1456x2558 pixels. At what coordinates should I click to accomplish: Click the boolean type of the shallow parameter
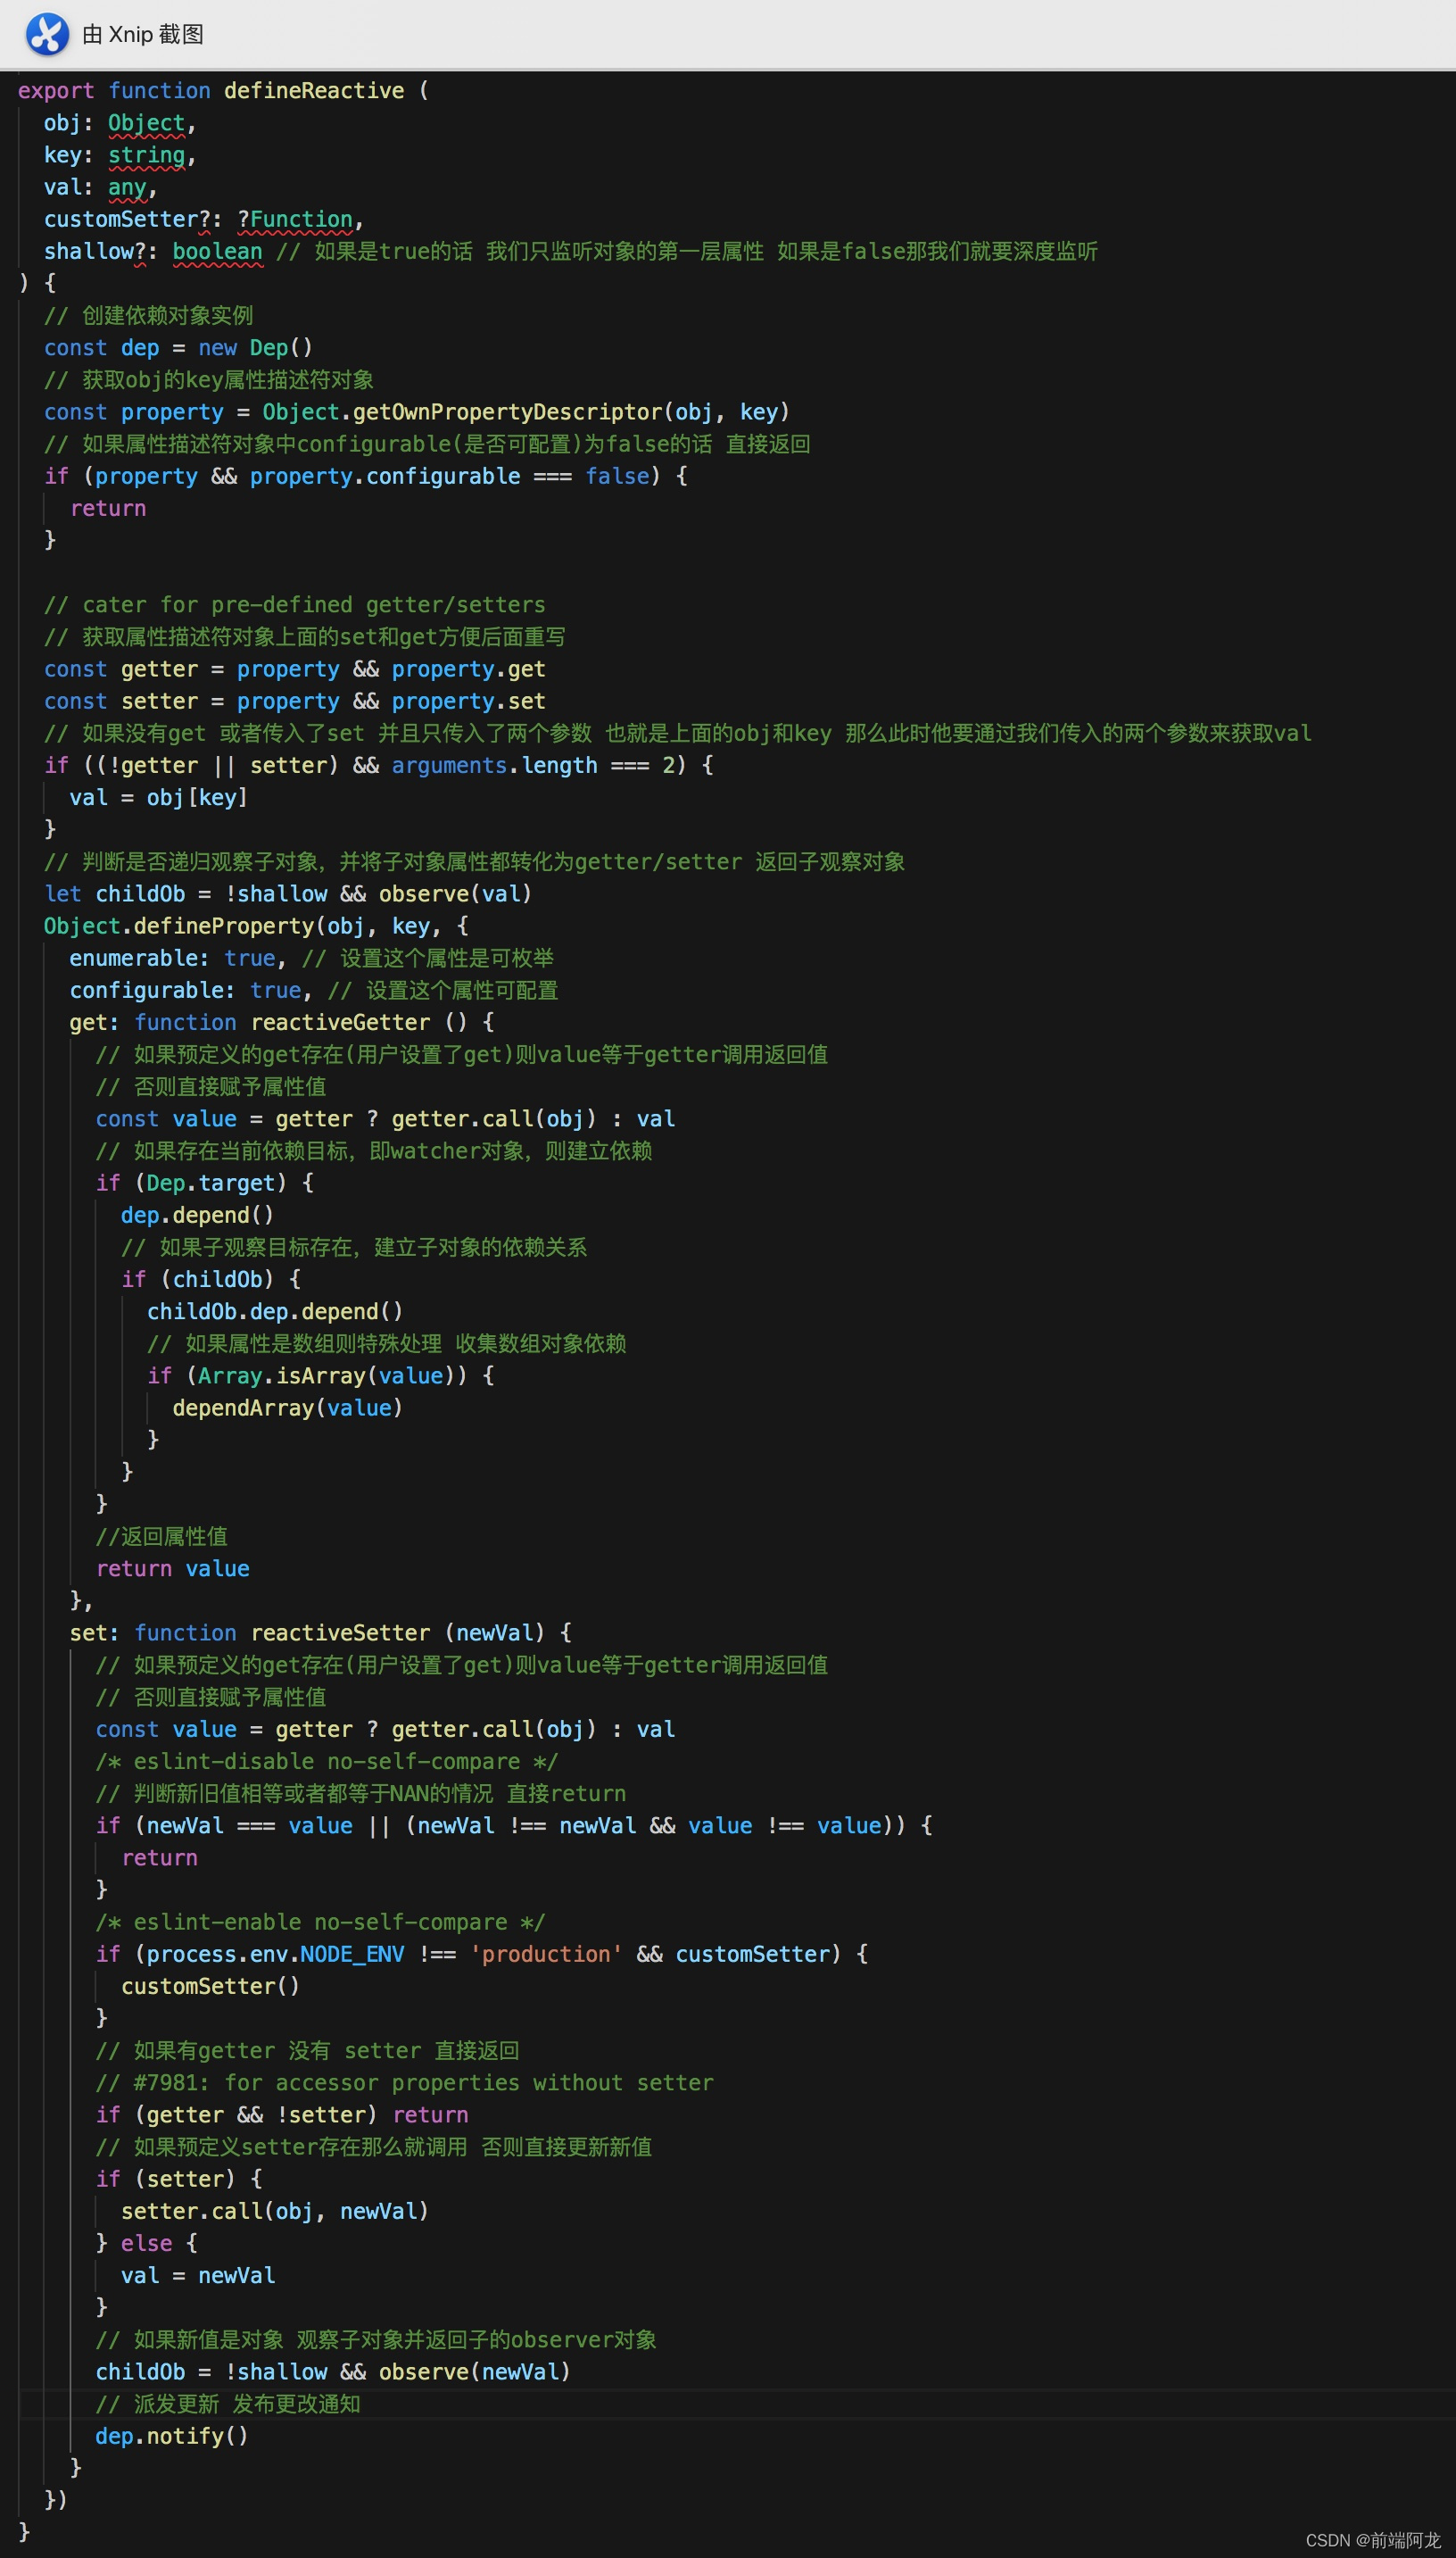[x=217, y=250]
